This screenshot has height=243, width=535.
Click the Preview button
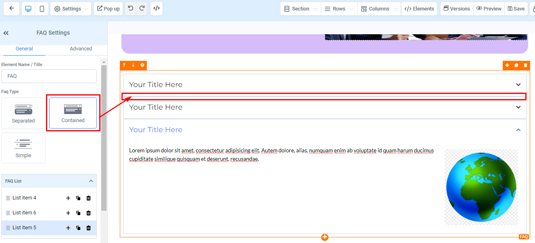(489, 8)
